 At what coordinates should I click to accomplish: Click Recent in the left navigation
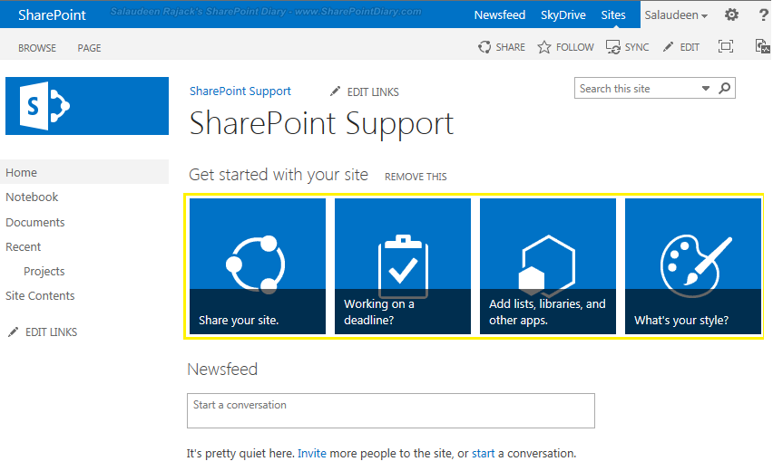[24, 246]
